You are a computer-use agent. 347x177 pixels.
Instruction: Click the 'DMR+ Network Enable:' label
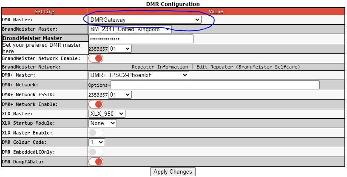point(30,104)
